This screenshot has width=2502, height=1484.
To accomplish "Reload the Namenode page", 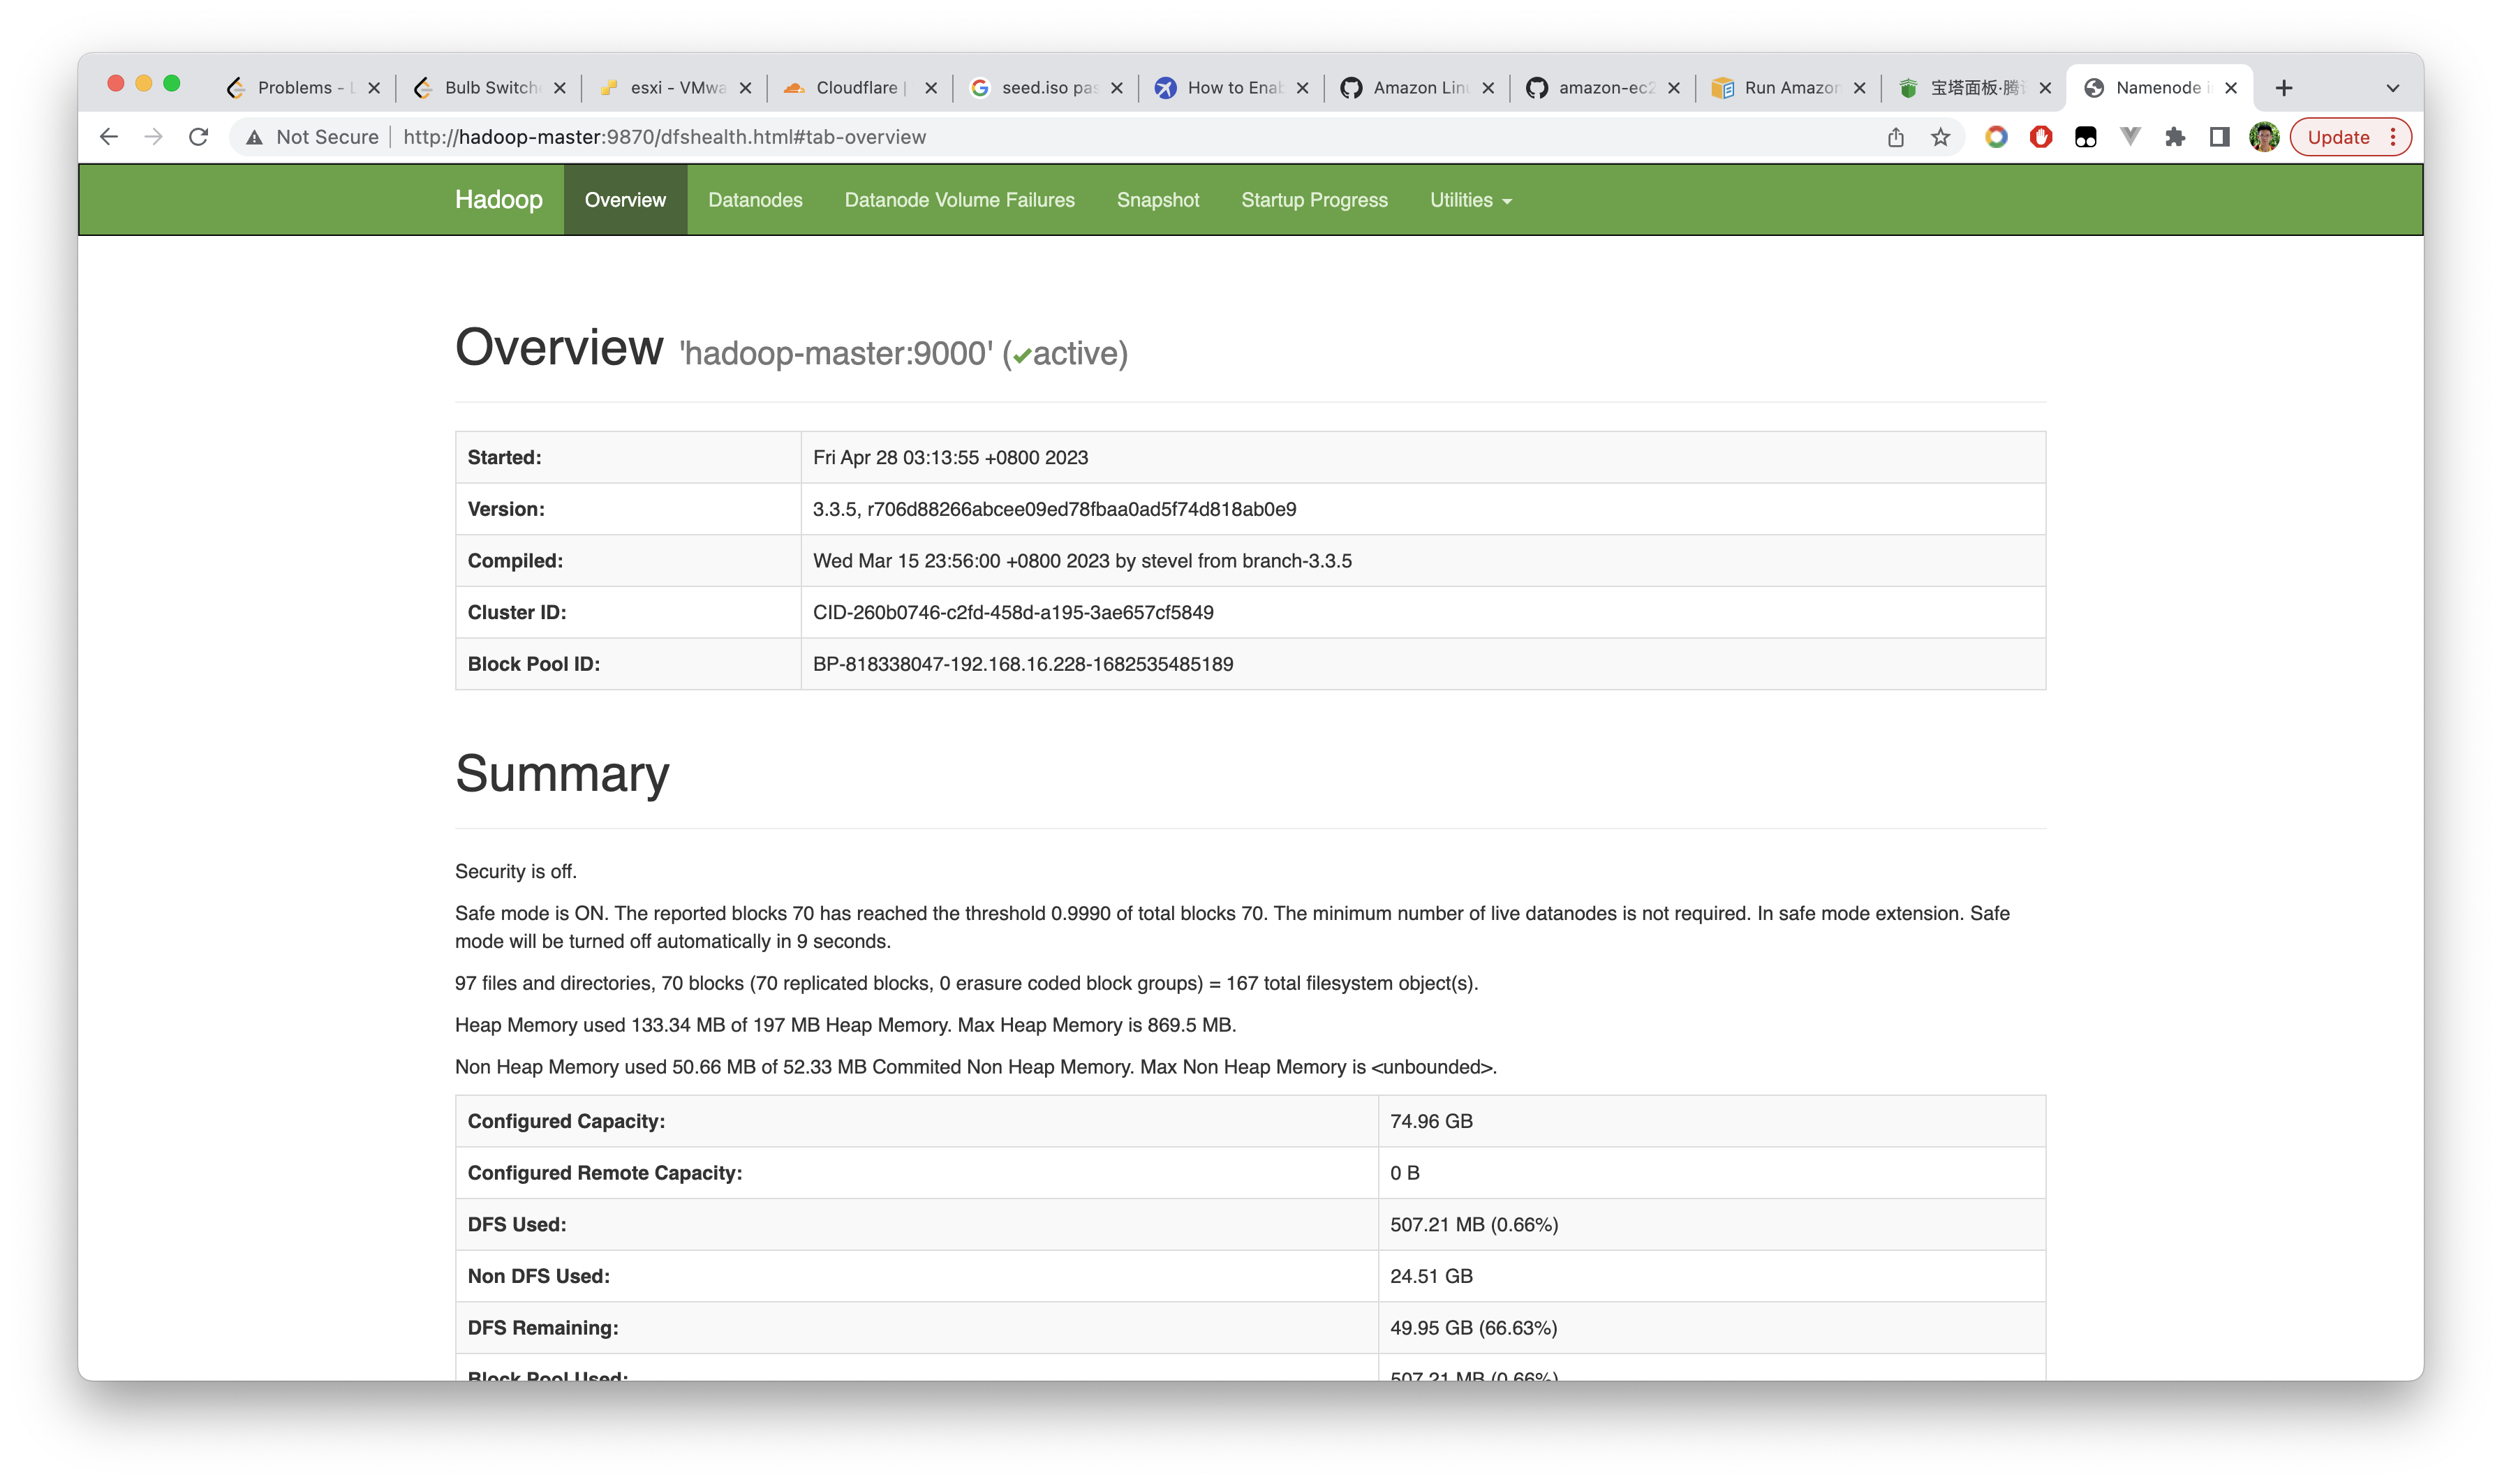I will 198,137.
